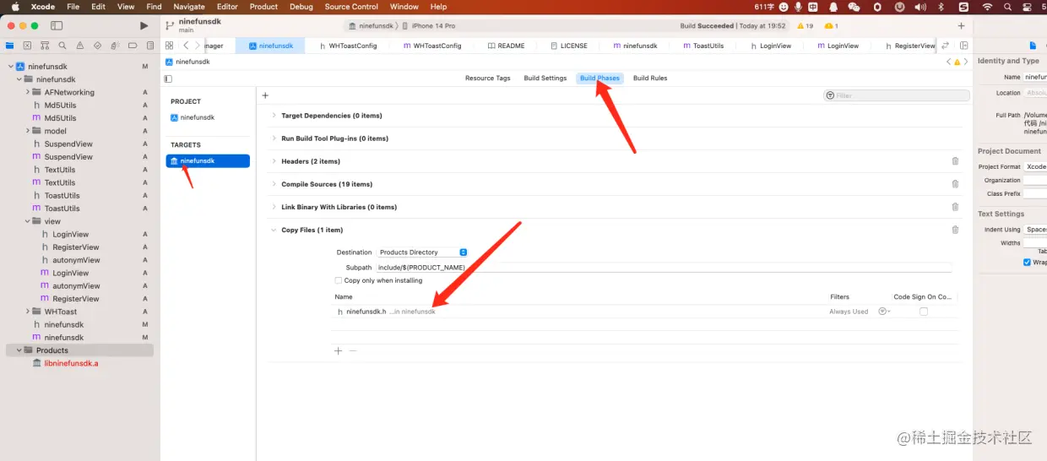Add a file with the plus below file list
Screen dimensions: 1047x461
tap(338, 350)
